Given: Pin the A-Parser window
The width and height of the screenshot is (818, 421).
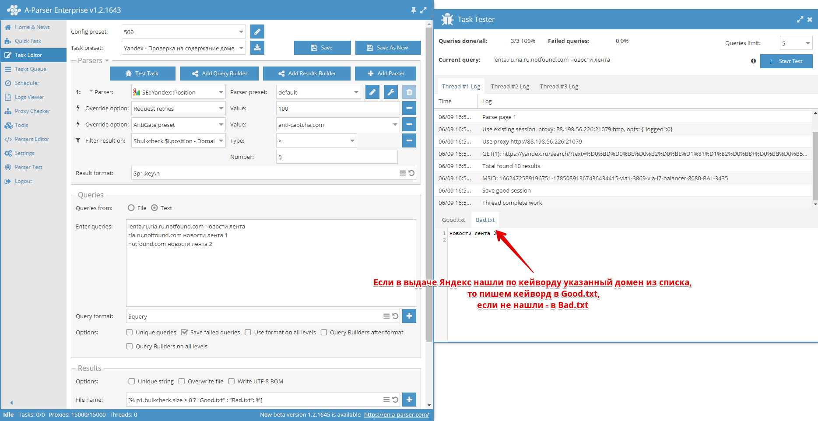Looking at the screenshot, I should (x=414, y=10).
